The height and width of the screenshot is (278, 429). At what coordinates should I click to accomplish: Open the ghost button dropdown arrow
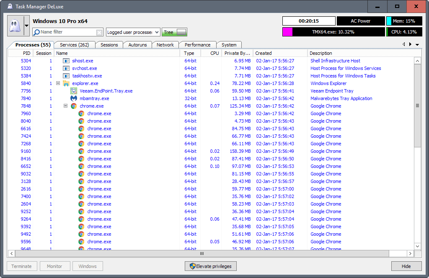(26, 26)
